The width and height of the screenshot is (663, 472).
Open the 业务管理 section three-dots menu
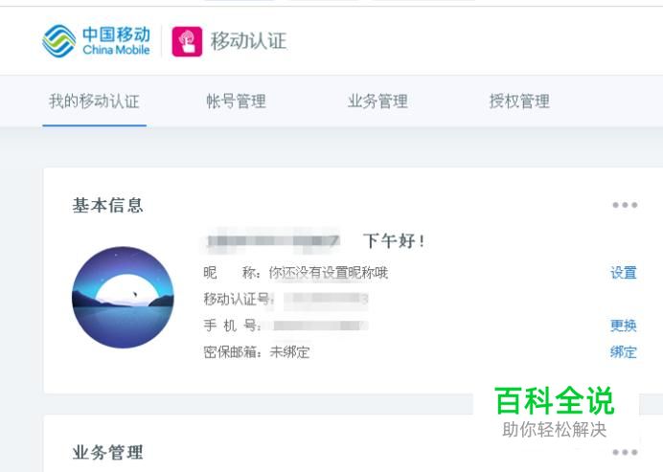pos(625,452)
